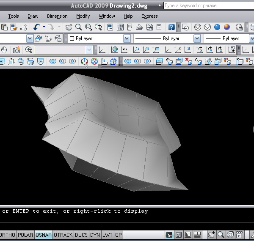Enable POLAR tracking

[25, 235]
